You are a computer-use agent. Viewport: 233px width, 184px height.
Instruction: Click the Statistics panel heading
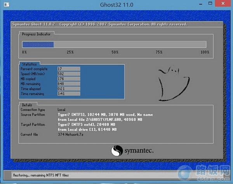(30, 64)
